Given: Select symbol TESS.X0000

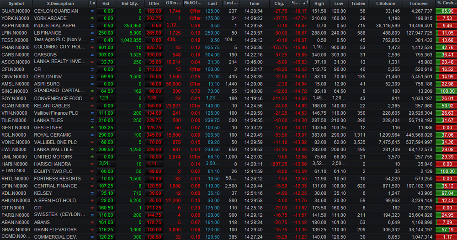Looking at the screenshot, I should 15,40.
